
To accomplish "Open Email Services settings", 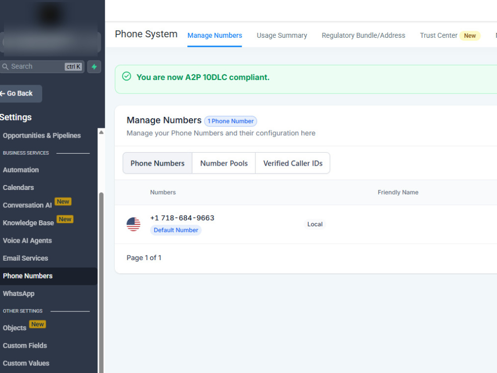I will click(x=25, y=259).
